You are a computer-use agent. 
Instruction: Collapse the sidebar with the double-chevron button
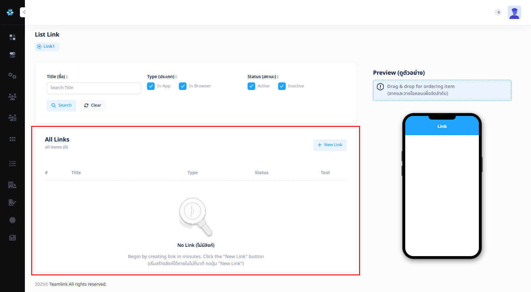click(25, 12)
